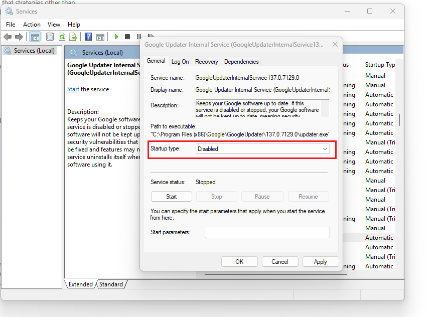Refresh the services list using toolbar icon

point(62,37)
